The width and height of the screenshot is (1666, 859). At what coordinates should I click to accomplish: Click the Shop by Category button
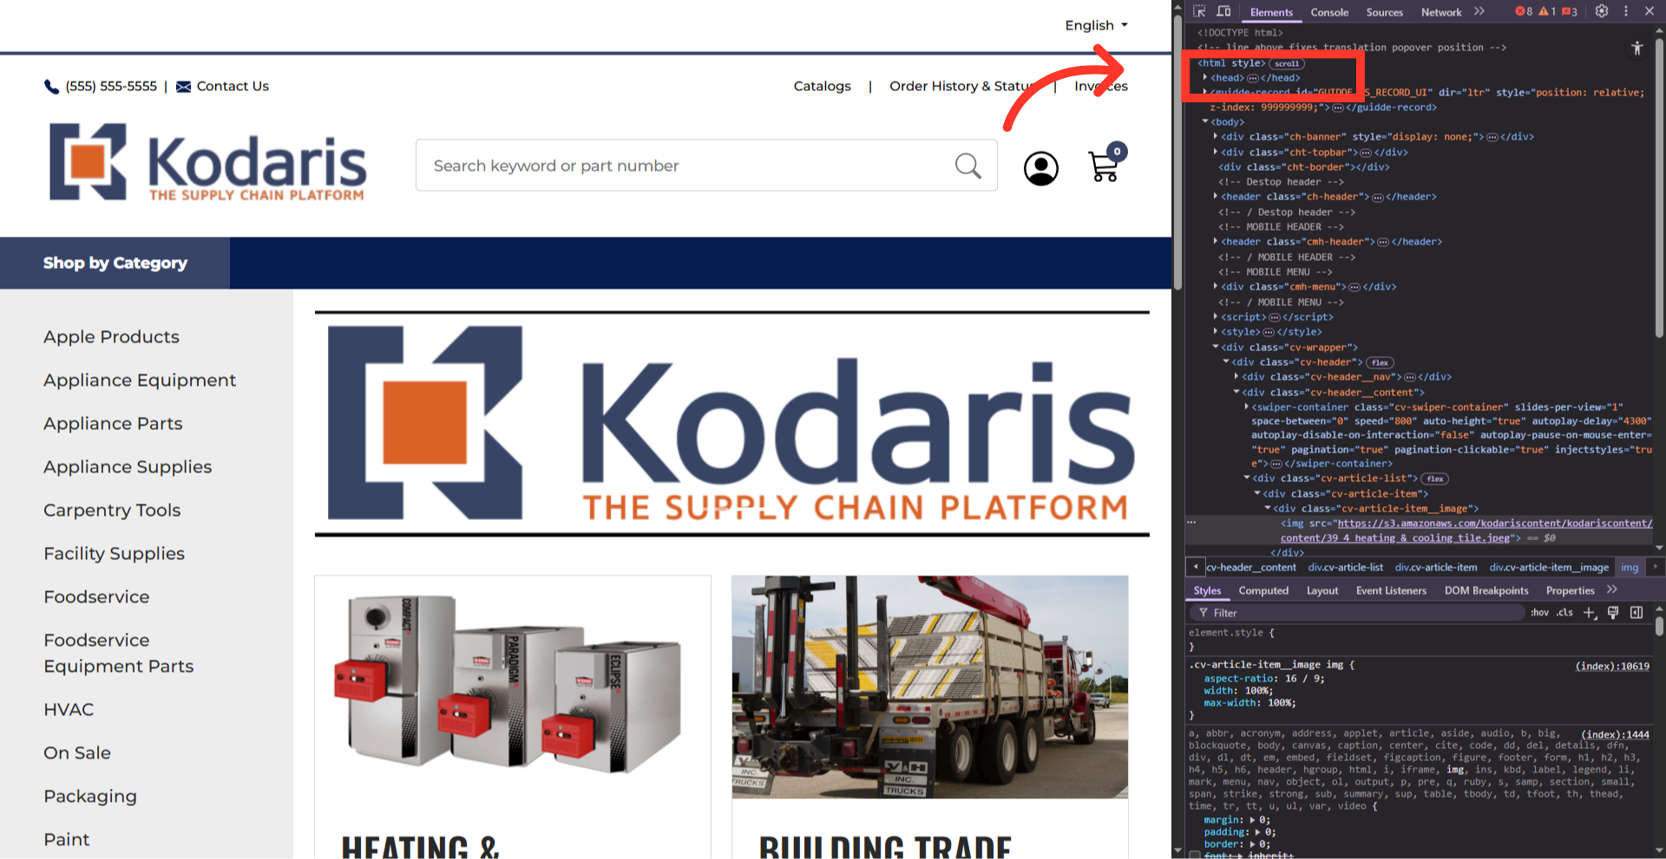[x=115, y=263]
